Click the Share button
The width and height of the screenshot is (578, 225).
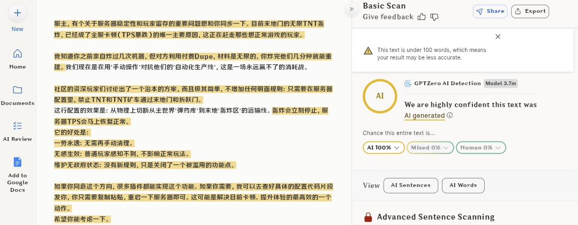tap(490, 11)
